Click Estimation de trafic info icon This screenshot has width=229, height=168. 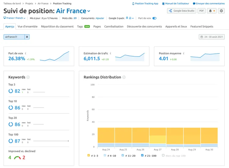click(x=111, y=53)
